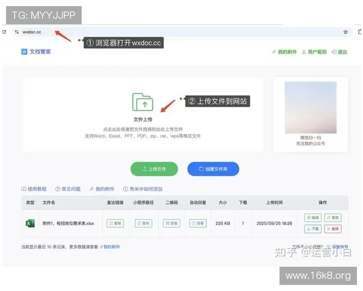Click the 编辑 button for the xlsx file
This screenshot has width=363, height=291.
[x=313, y=218]
